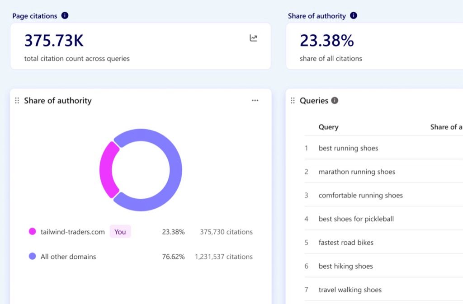Sort the table by the 'Share of a…' column header
Viewport: 463px width, 304px height.
[x=446, y=127]
